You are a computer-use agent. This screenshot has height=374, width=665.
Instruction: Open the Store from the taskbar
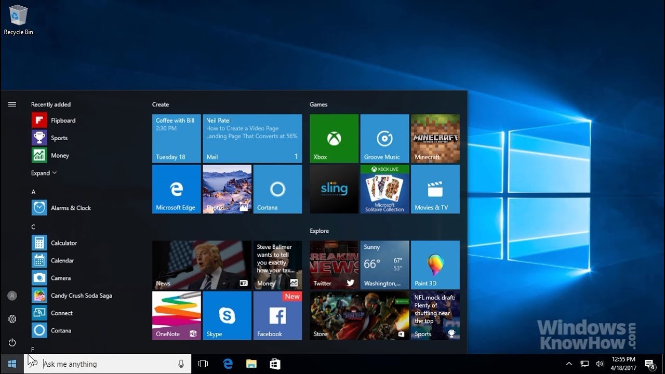tap(275, 364)
